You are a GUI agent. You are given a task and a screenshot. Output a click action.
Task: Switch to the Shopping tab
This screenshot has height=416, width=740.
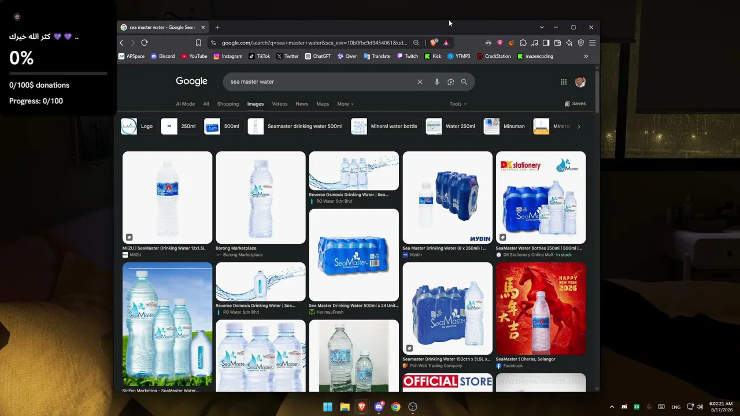228,104
